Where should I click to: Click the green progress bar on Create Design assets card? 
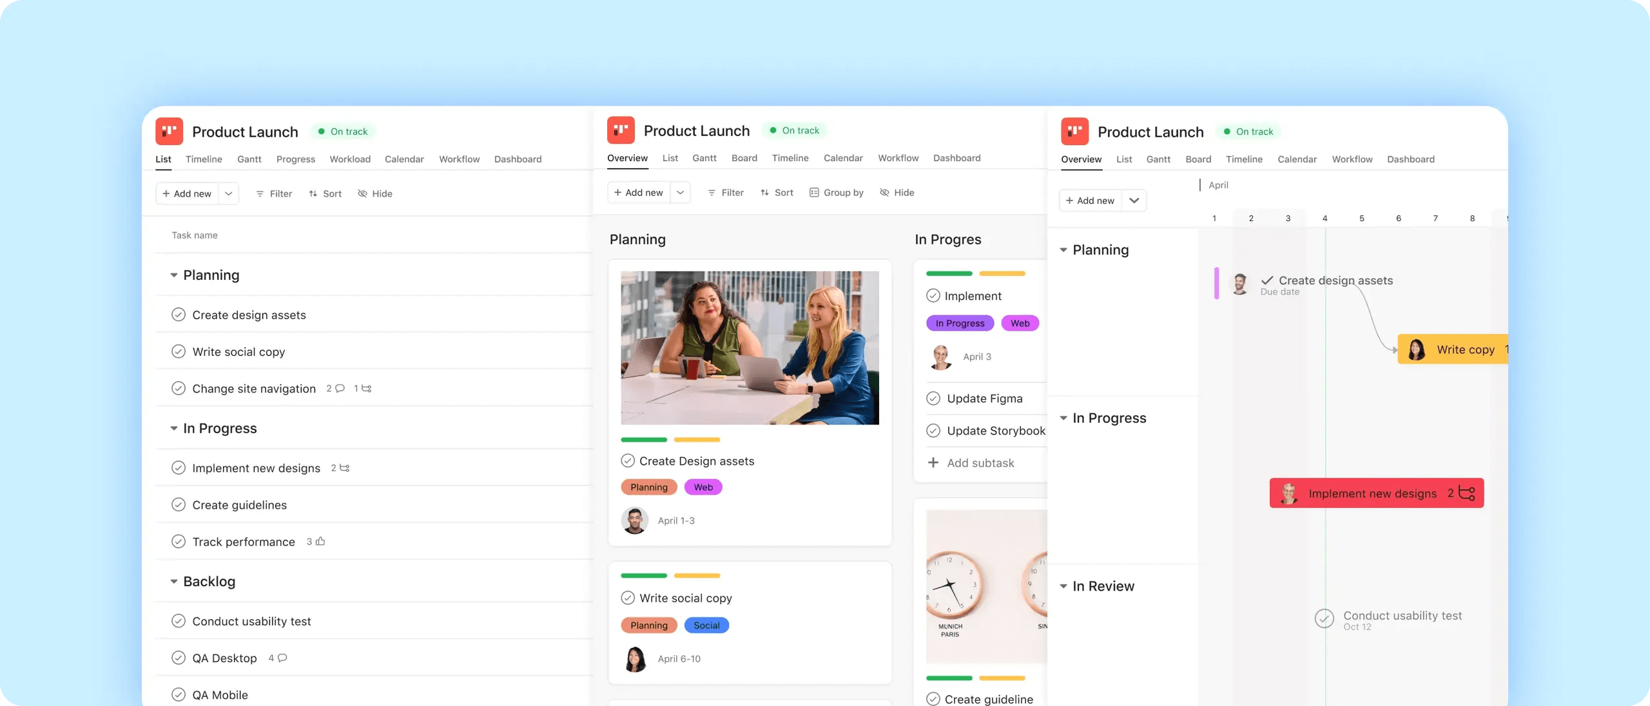click(644, 440)
